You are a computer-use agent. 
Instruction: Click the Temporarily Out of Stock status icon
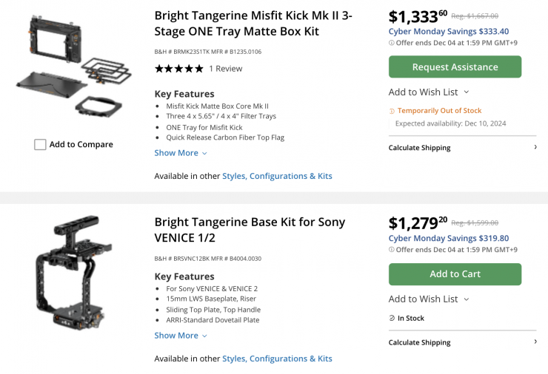click(x=392, y=111)
